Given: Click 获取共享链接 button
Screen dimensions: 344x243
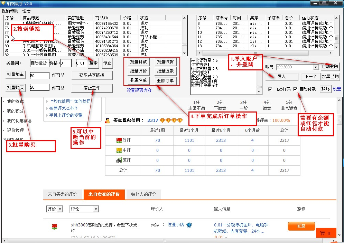Looking at the screenshot, I should click(92, 75).
